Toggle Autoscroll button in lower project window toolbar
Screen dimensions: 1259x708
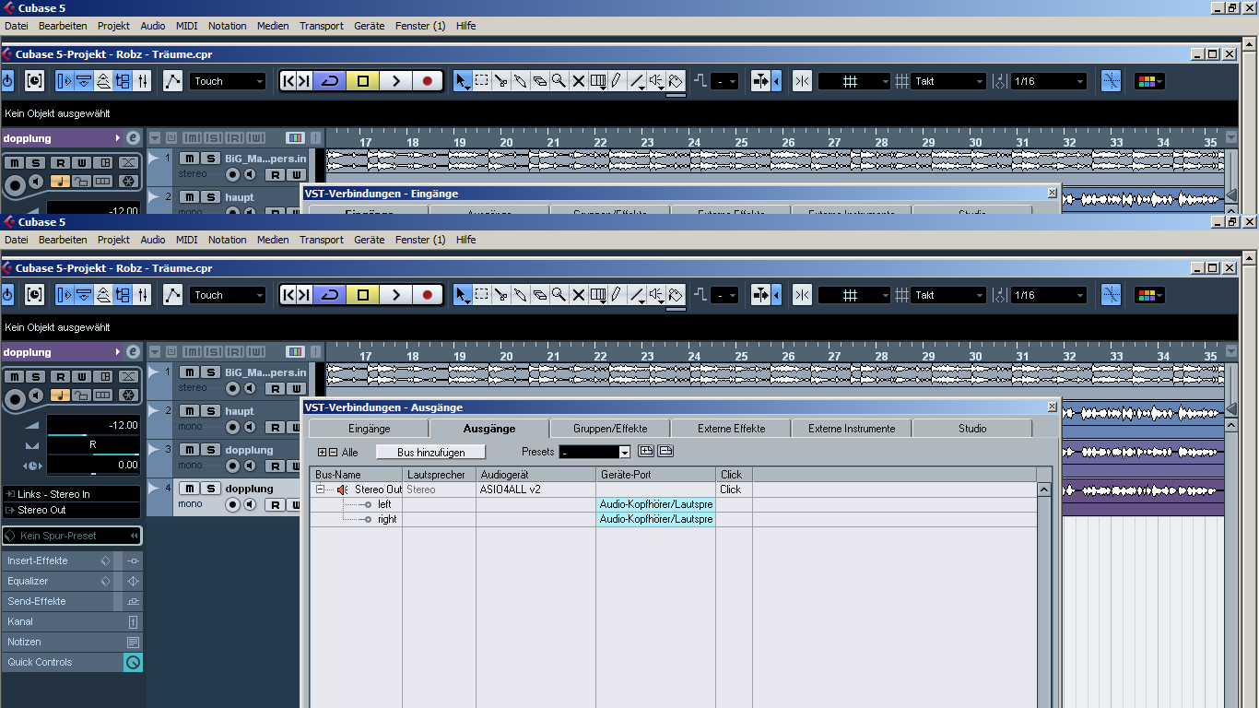tap(761, 295)
